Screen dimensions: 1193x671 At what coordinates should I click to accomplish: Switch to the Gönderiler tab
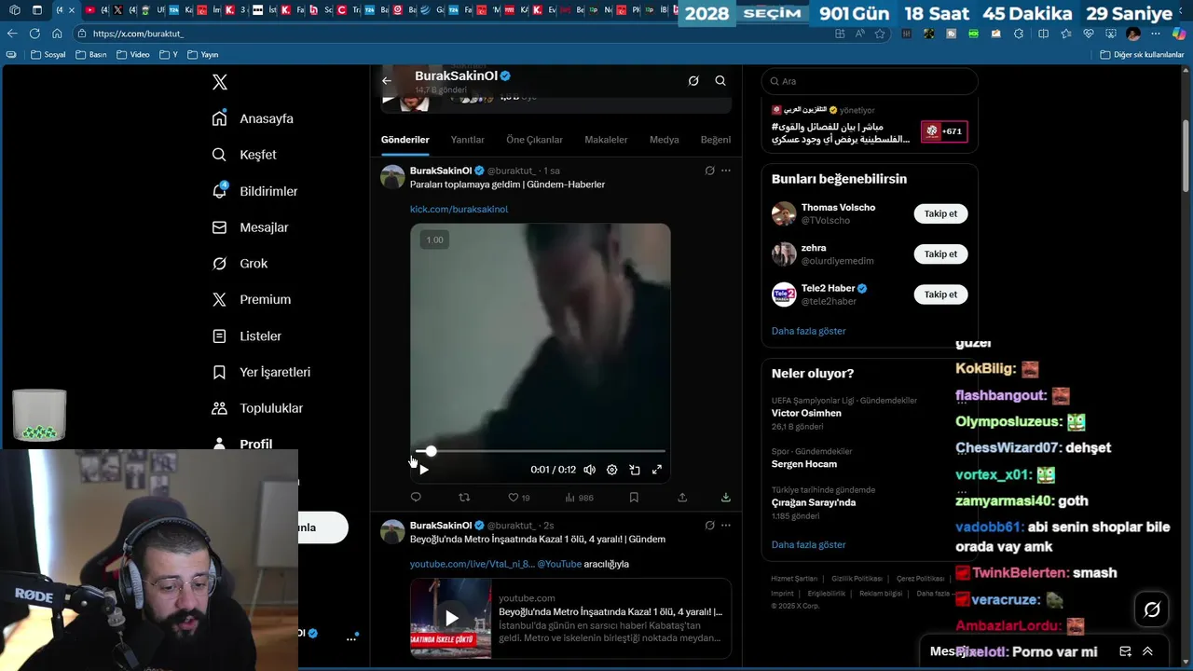tap(405, 140)
